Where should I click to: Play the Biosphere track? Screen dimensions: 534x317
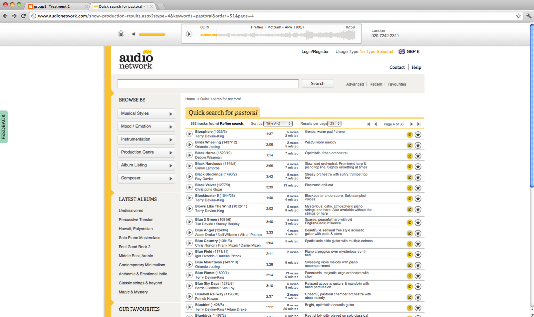(190, 134)
